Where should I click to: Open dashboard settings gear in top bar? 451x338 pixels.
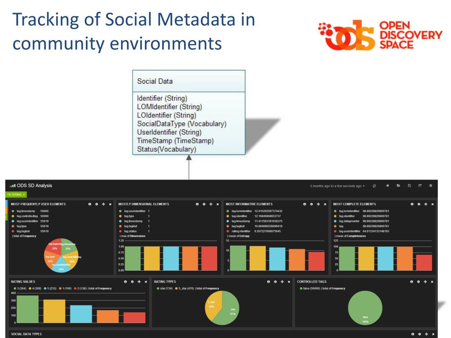point(431,186)
